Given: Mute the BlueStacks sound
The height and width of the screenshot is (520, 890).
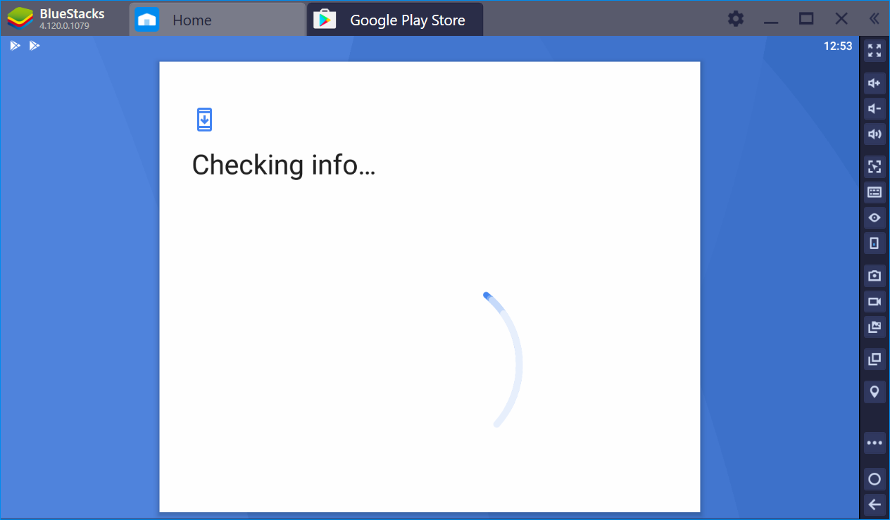Looking at the screenshot, I should coord(875,134).
